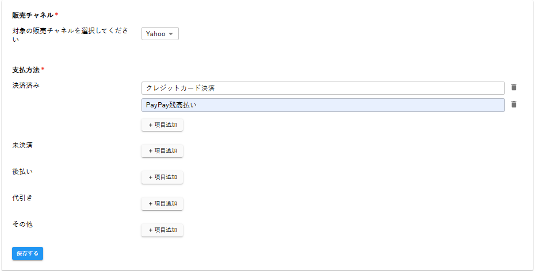The width and height of the screenshot is (536, 271).
Task: Click the caret arrow beside Yahoo
Action: point(171,34)
